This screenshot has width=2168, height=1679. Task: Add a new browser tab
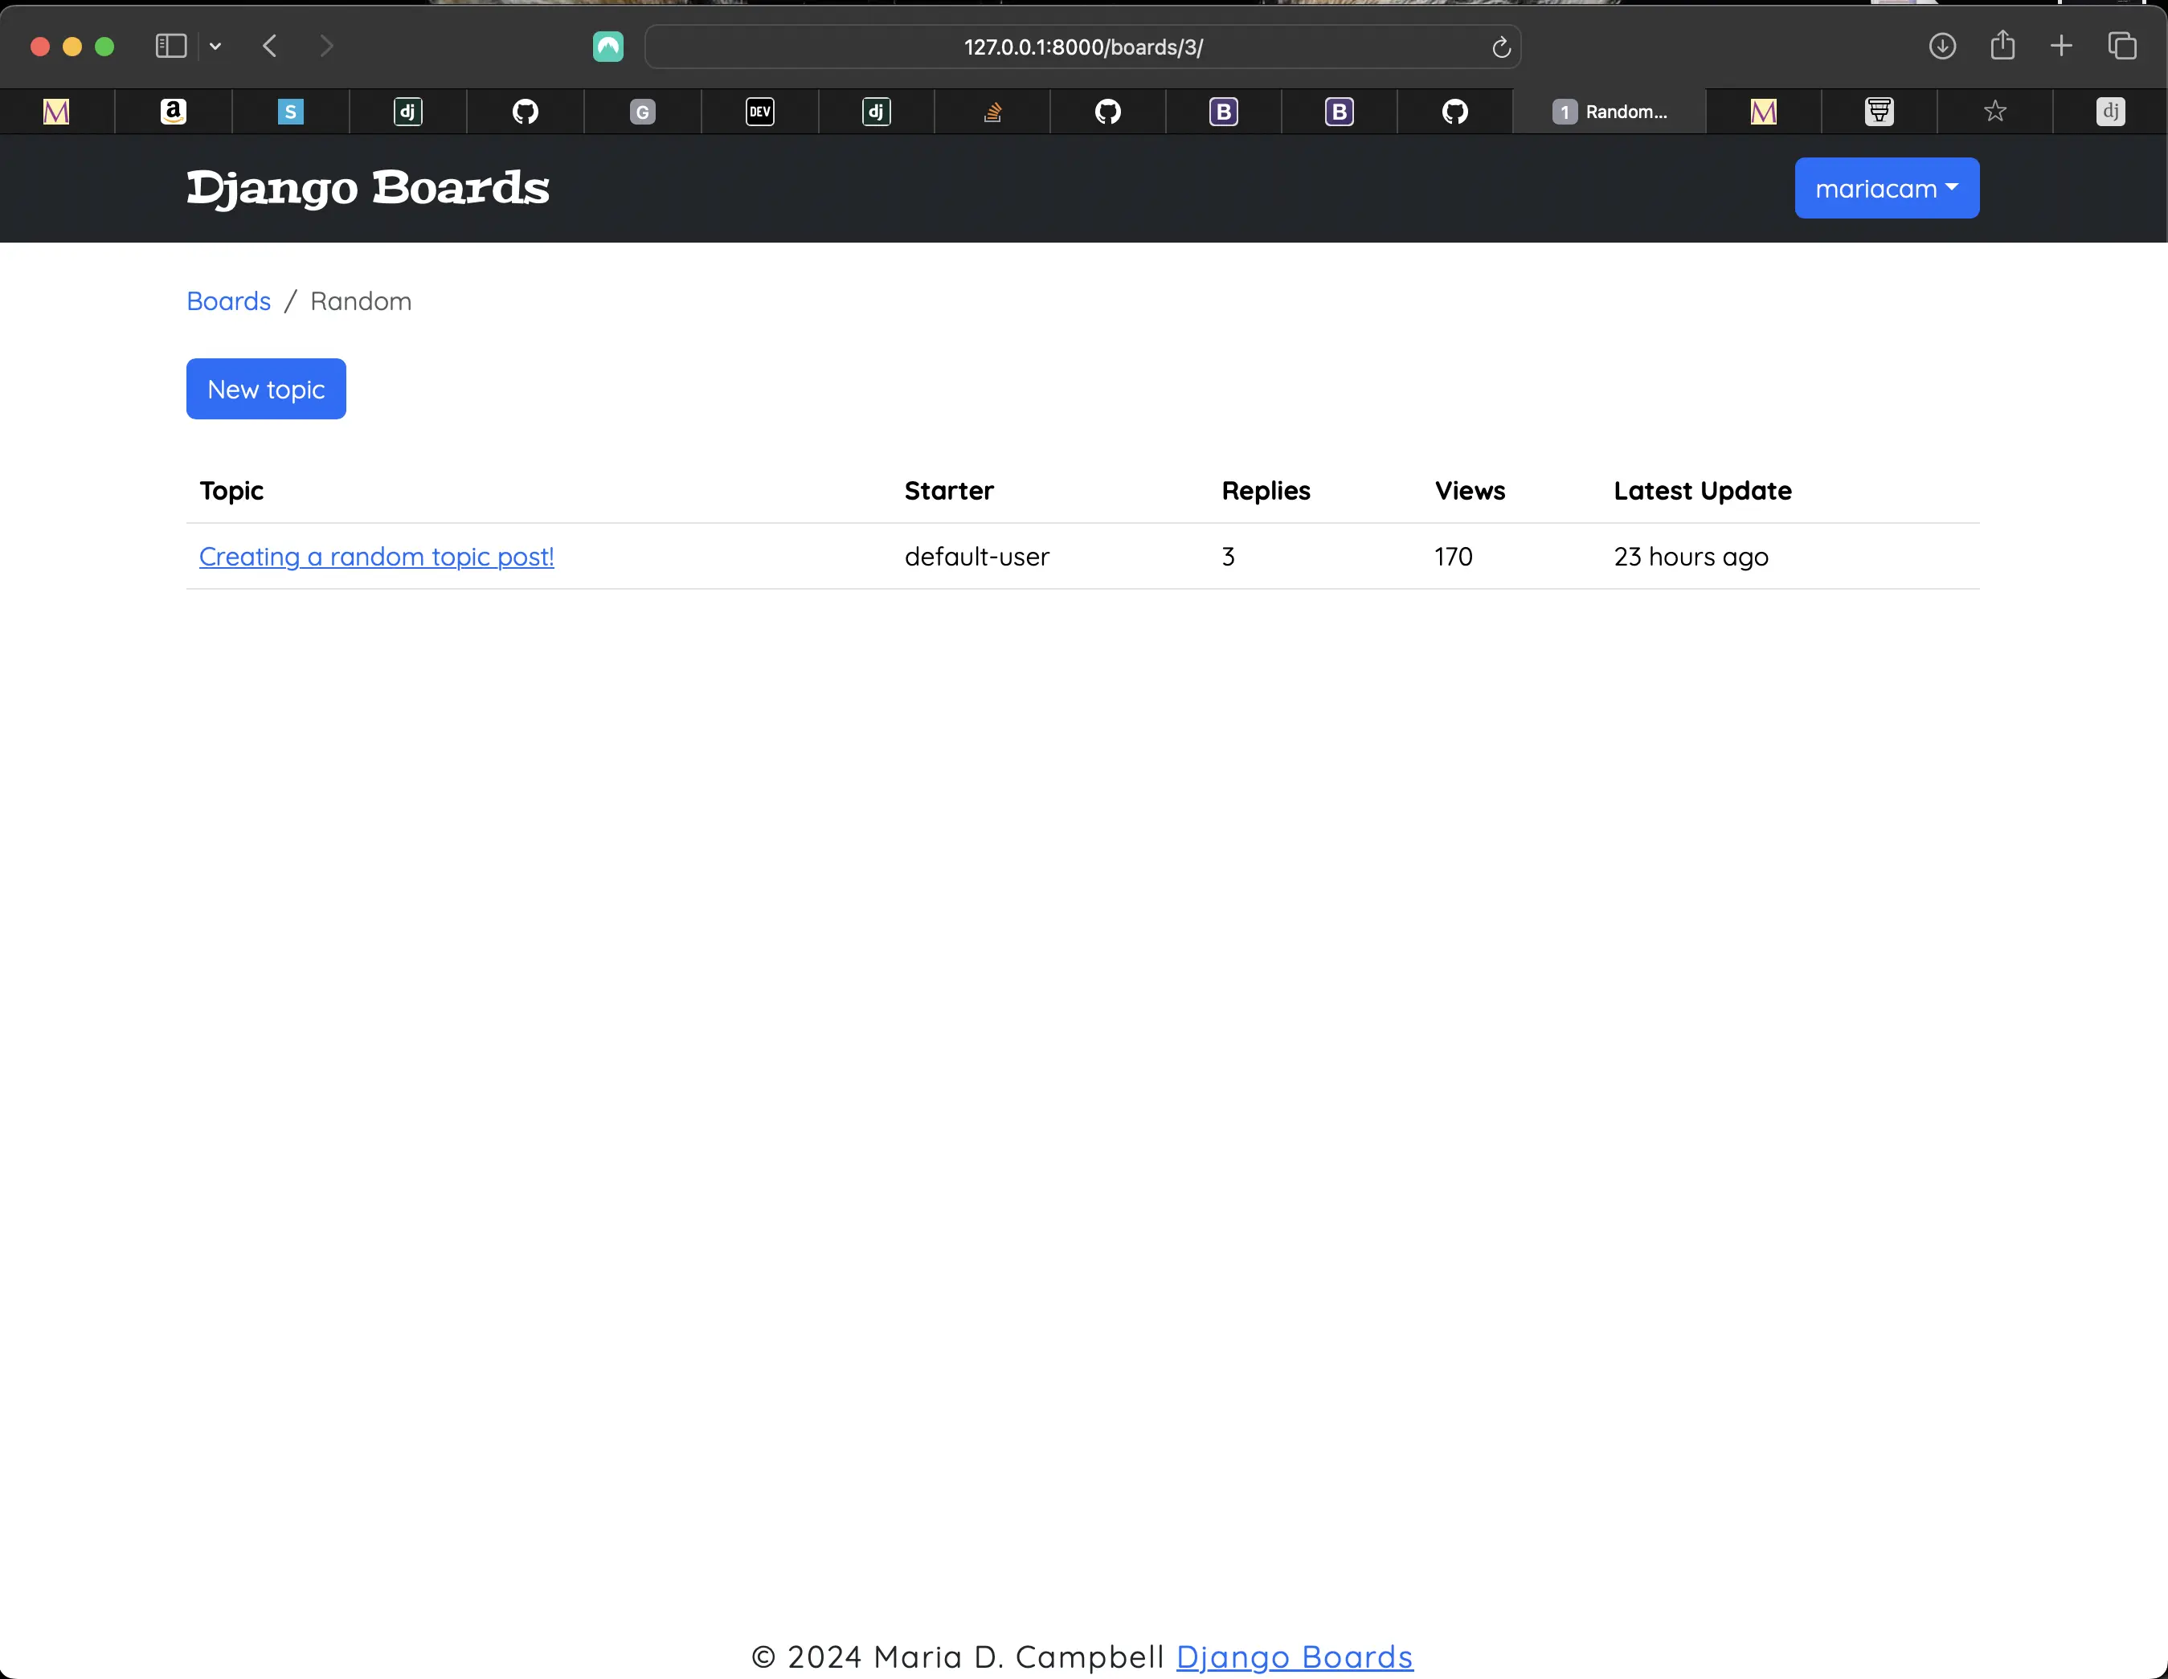tap(2062, 47)
